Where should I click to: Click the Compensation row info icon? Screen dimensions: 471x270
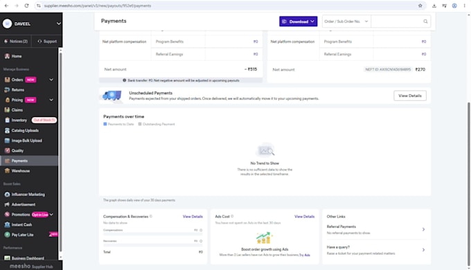coord(201,230)
